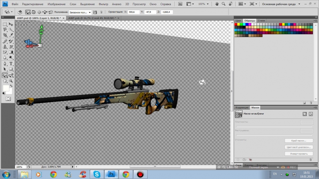Open the Файл menu
The width and height of the screenshot is (319, 179).
(x=15, y=4)
